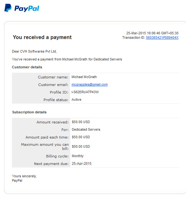Click the Billing cycle Monthly value
The image size is (186, 199).
[78, 156]
